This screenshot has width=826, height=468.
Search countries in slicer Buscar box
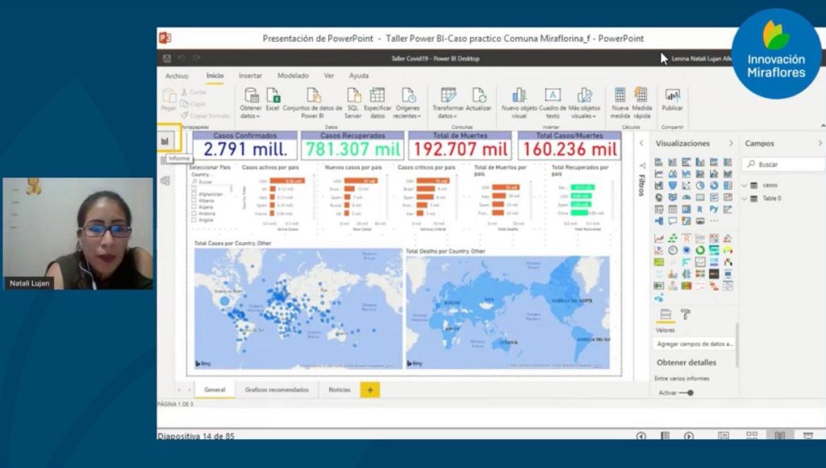point(211,182)
